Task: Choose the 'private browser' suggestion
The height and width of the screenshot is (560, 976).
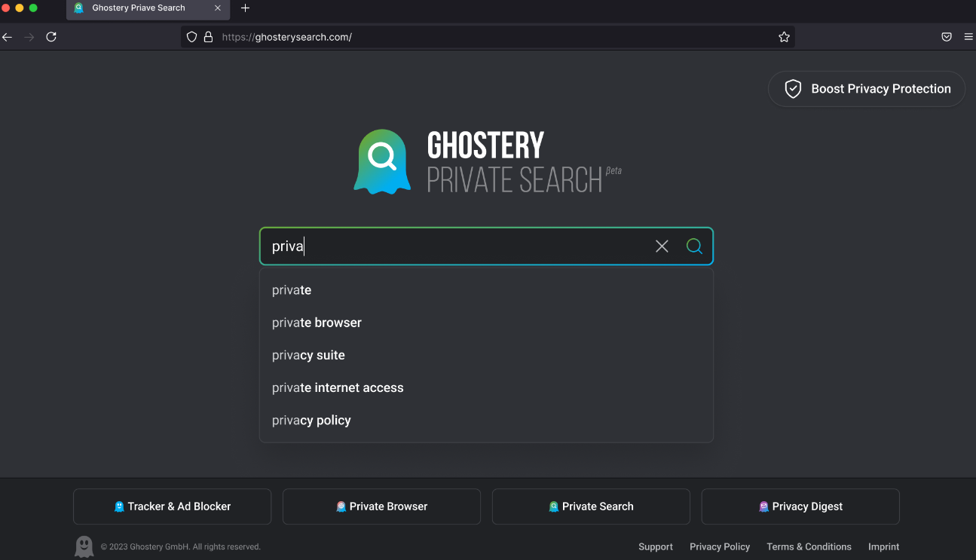Action: tap(486, 323)
